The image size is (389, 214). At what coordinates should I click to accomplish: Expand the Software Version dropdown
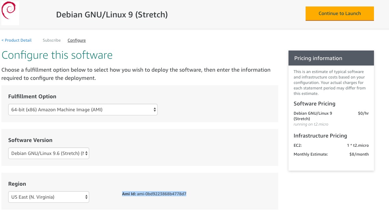tap(49, 153)
